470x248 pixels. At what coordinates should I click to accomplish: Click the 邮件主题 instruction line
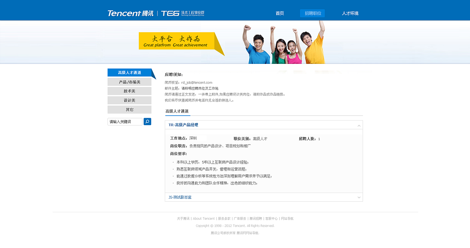coord(192,88)
